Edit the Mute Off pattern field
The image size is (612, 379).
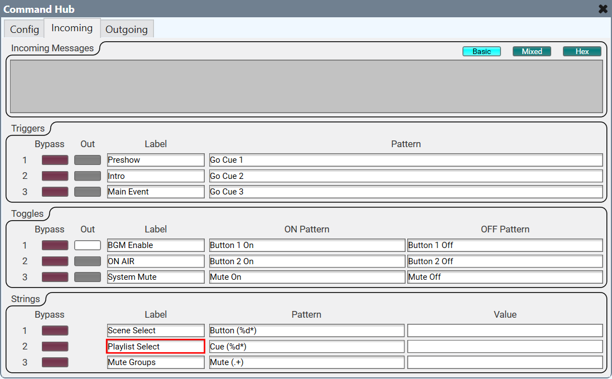pyautogui.click(x=504, y=277)
